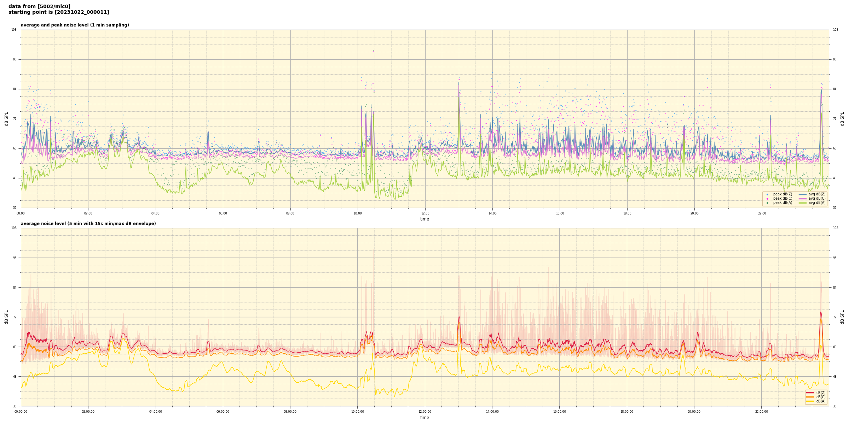Click the peak dB(A) legend marker
Image resolution: width=849 pixels, height=424 pixels.
point(767,203)
